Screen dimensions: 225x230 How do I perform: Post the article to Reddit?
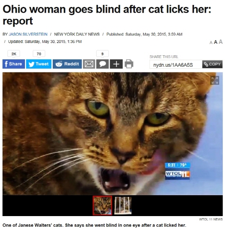[67, 64]
